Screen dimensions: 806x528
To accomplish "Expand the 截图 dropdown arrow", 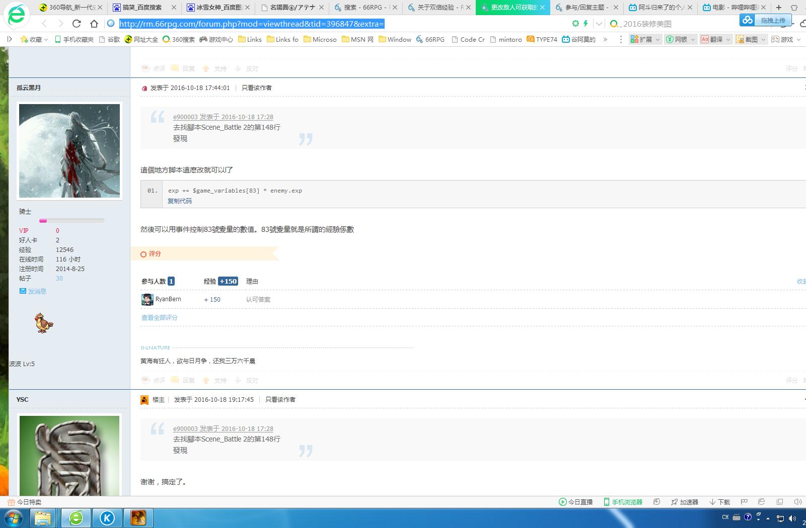I will point(763,39).
